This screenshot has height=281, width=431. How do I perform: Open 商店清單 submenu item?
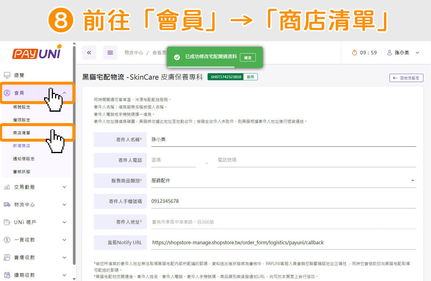click(x=22, y=133)
